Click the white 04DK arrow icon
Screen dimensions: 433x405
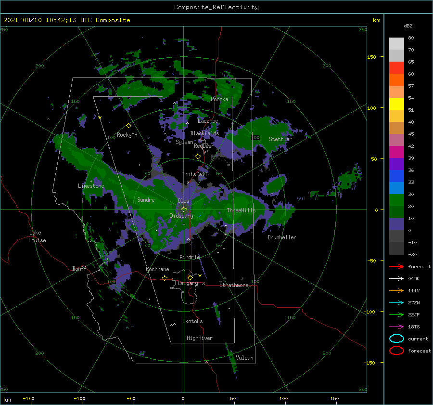tap(396, 278)
